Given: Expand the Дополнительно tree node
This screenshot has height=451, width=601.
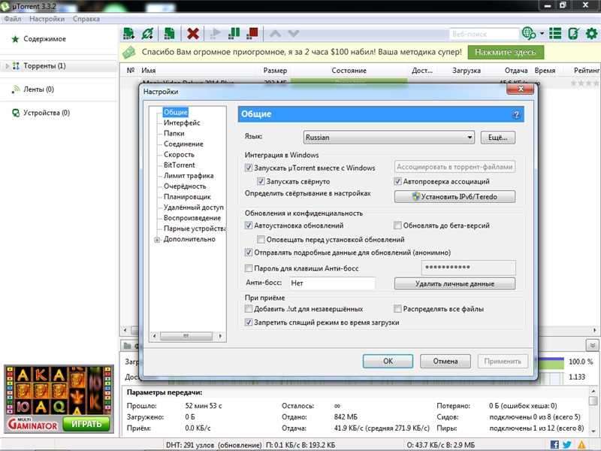Looking at the screenshot, I should tap(157, 240).
